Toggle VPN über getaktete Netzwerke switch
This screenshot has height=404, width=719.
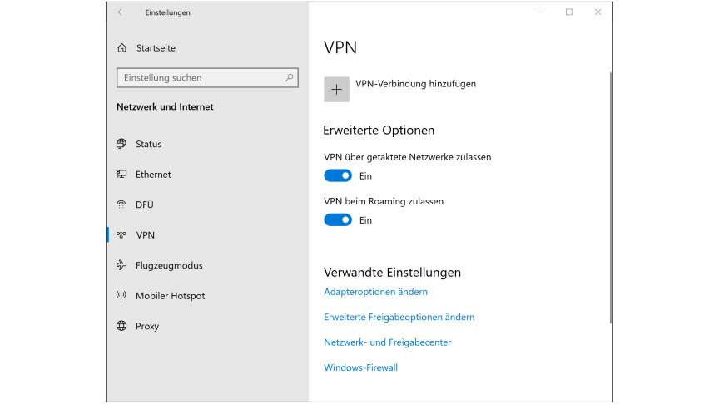338,175
